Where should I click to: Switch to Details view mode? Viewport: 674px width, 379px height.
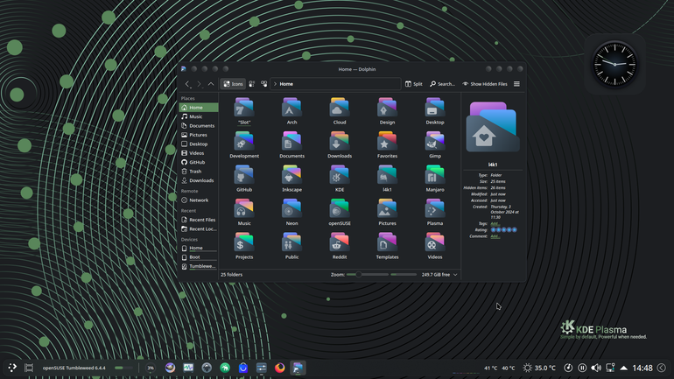(x=264, y=84)
